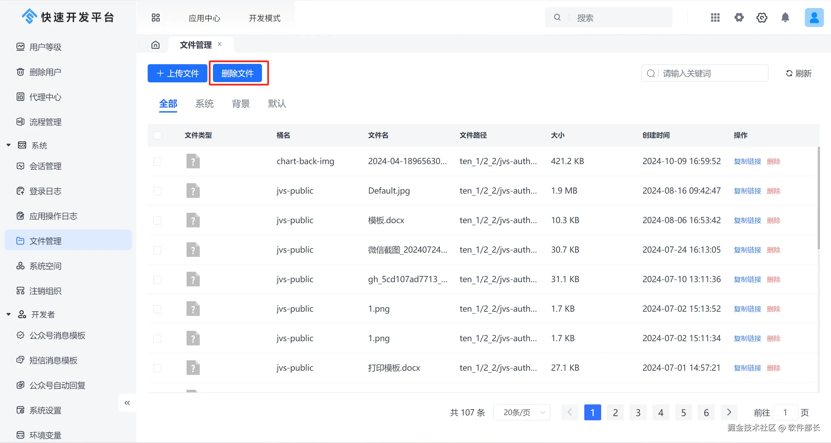Collapse the 系统 sidebar group
Screen dimensions: 831x443
[9, 145]
